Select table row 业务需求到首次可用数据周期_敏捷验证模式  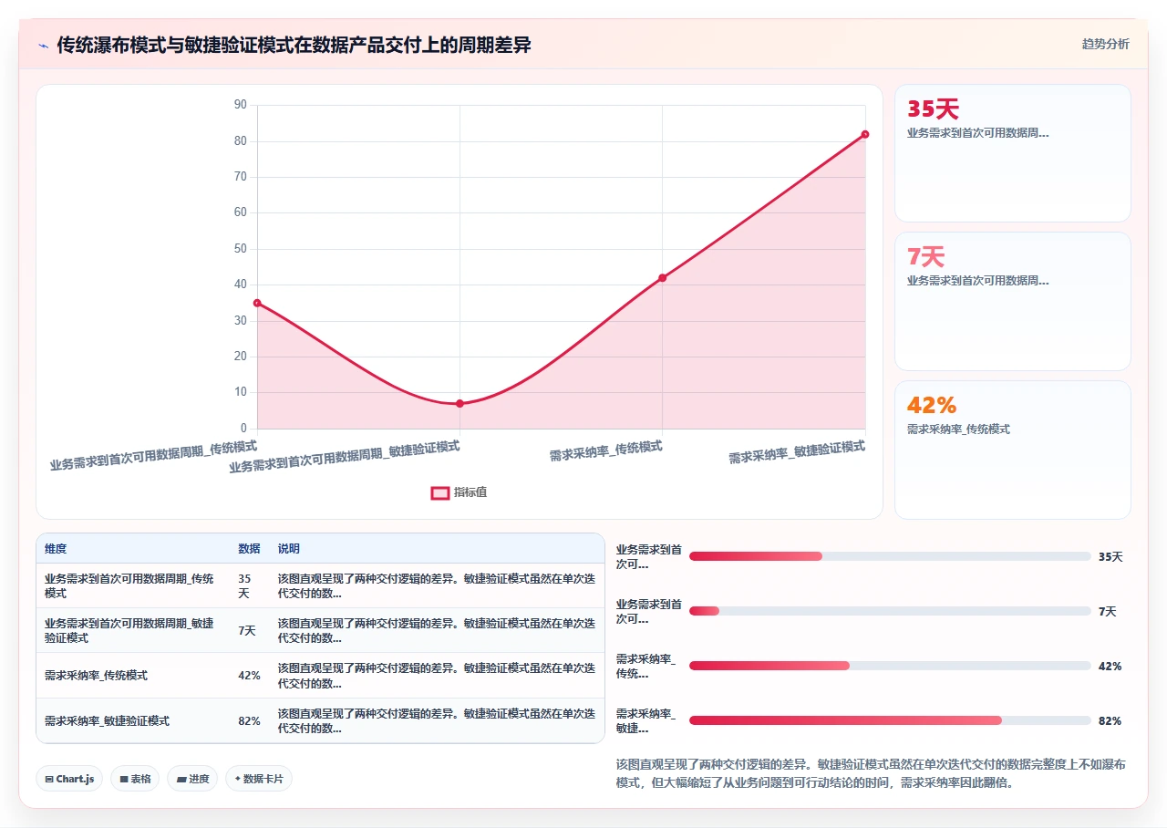(x=320, y=630)
